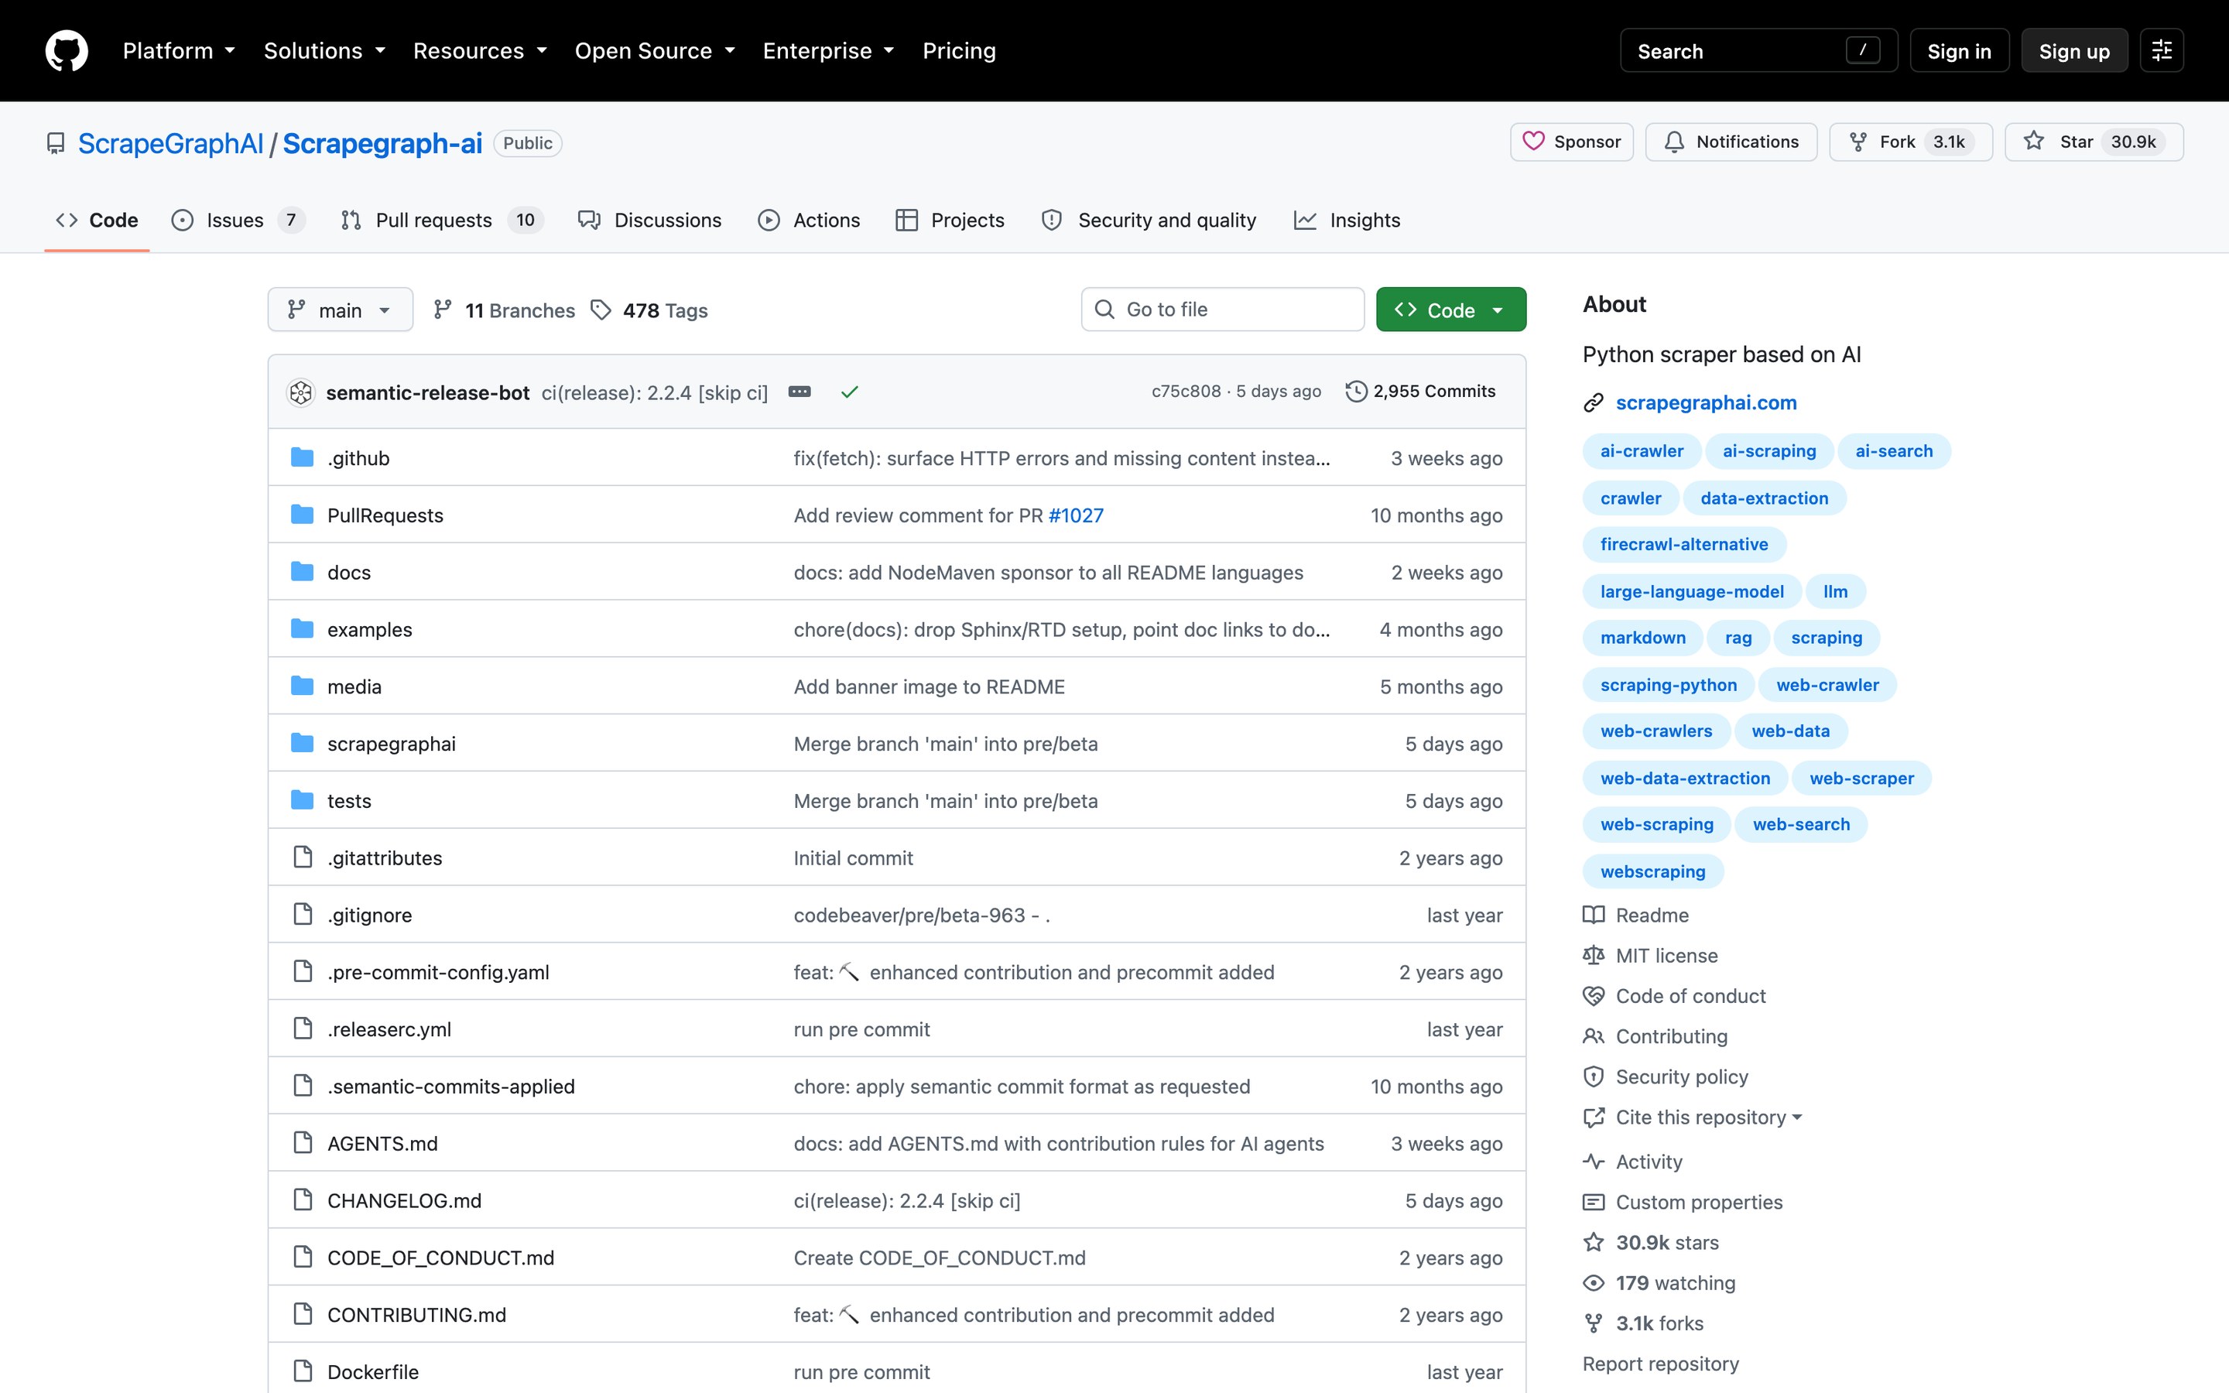Expand Cite this repository menu
This screenshot has width=2229, height=1393.
pos(1692,1117)
